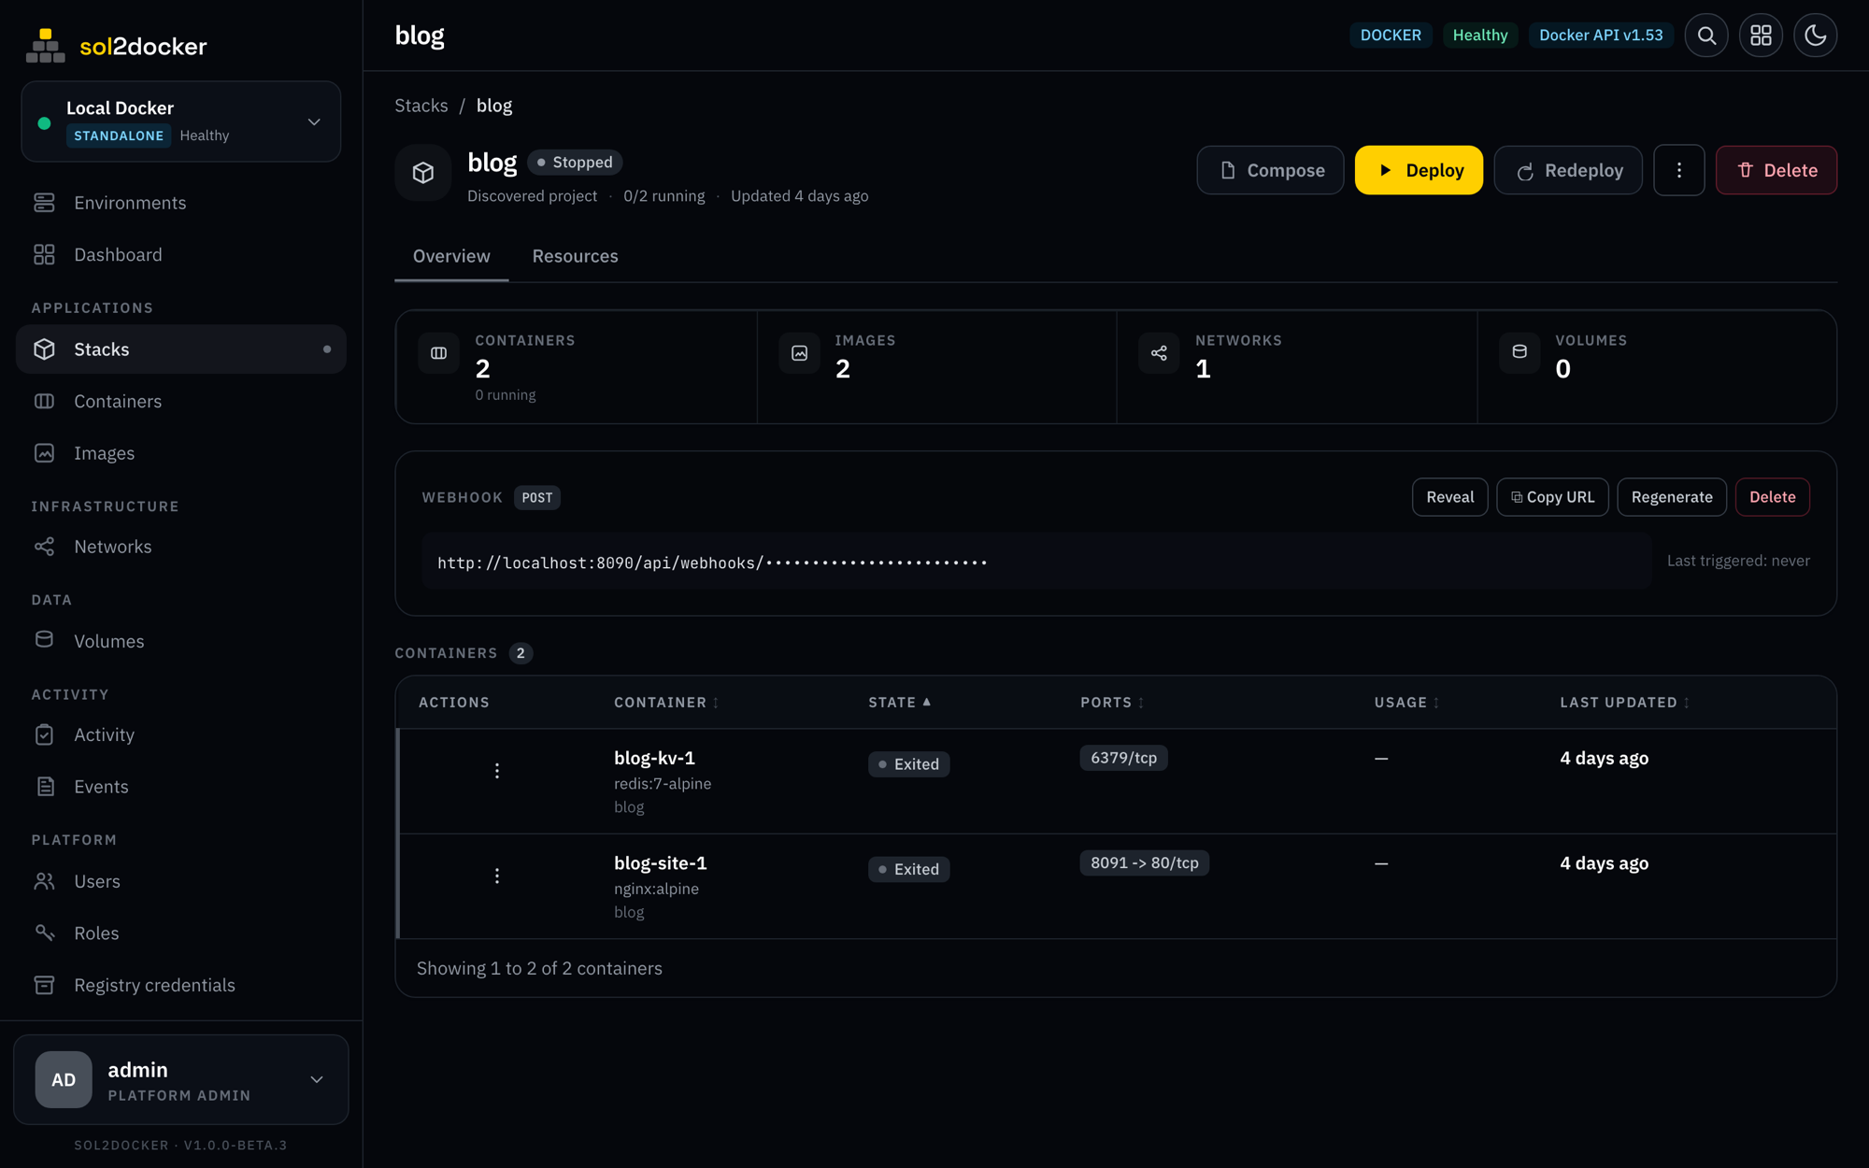This screenshot has width=1869, height=1168.
Task: Click Copy URL webhook button
Action: point(1552,497)
